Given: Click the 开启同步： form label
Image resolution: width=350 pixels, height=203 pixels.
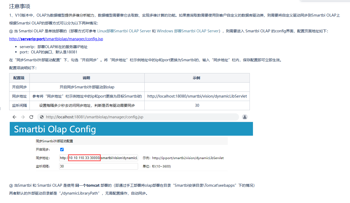Looking at the screenshot, I should tap(43, 150).
